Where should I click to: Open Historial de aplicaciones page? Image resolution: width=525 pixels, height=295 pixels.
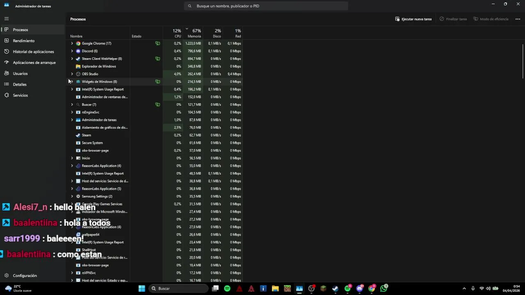[x=32, y=52]
